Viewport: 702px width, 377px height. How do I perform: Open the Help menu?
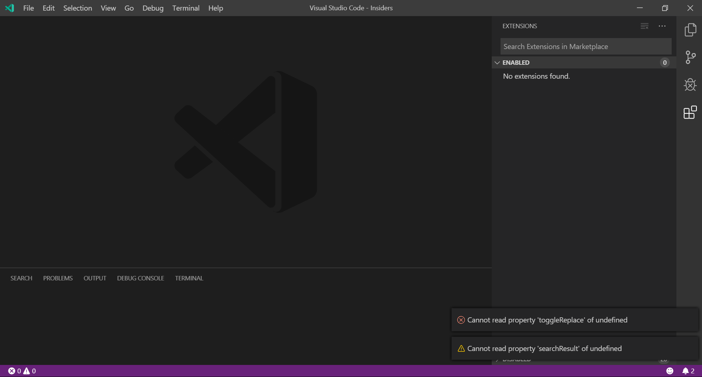pyautogui.click(x=215, y=8)
